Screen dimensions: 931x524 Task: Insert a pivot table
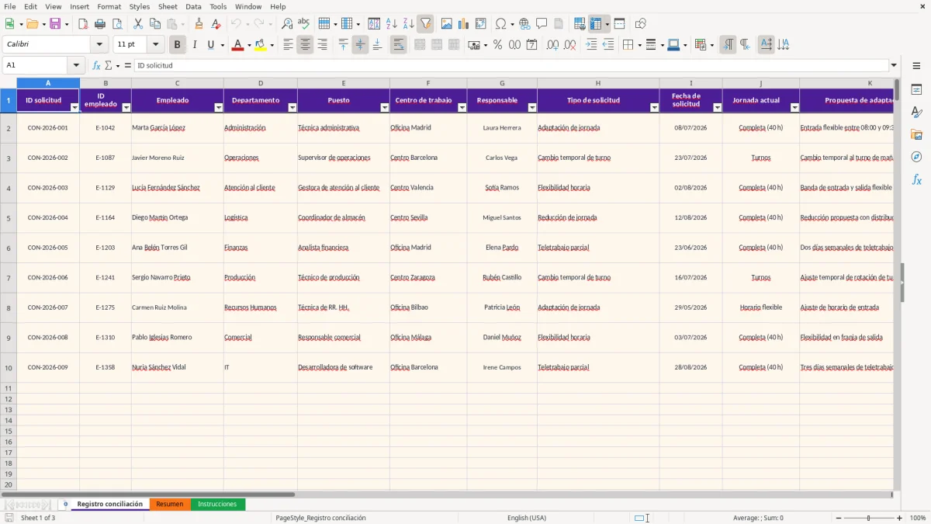[x=481, y=24]
